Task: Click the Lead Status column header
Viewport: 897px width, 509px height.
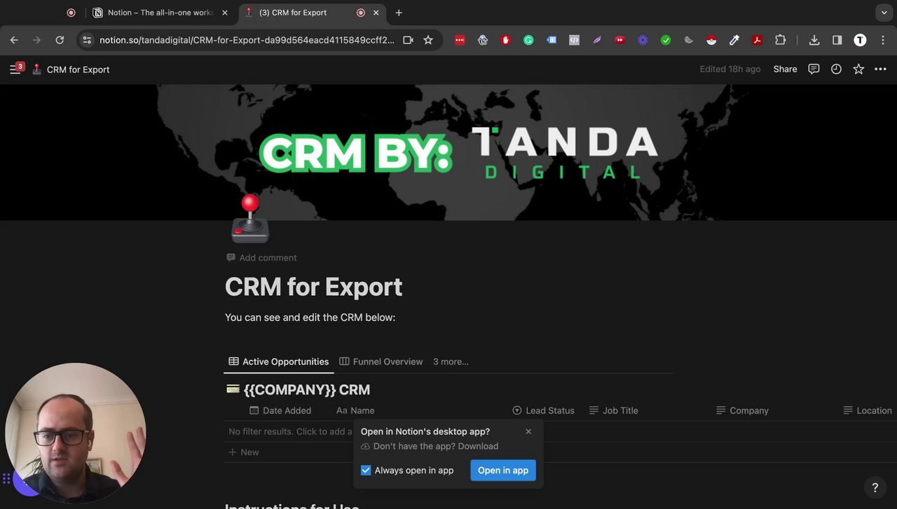Action: pyautogui.click(x=543, y=411)
